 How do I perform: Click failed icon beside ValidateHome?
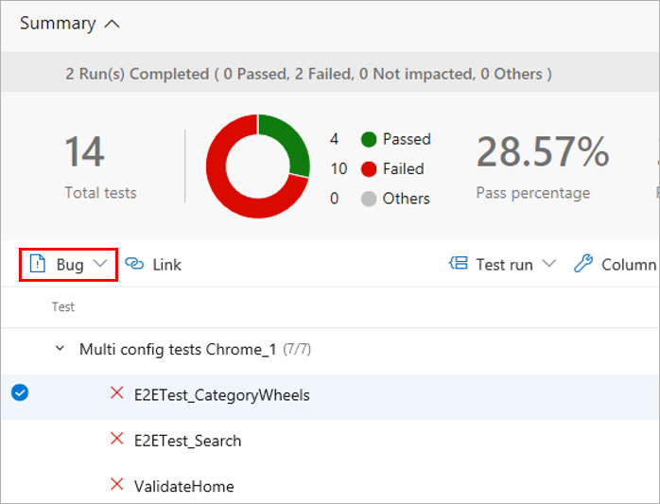116,484
